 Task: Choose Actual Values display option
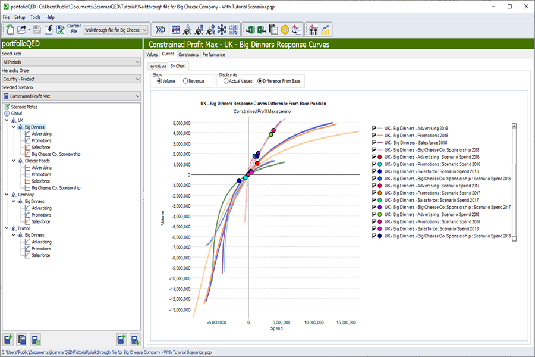(x=225, y=81)
